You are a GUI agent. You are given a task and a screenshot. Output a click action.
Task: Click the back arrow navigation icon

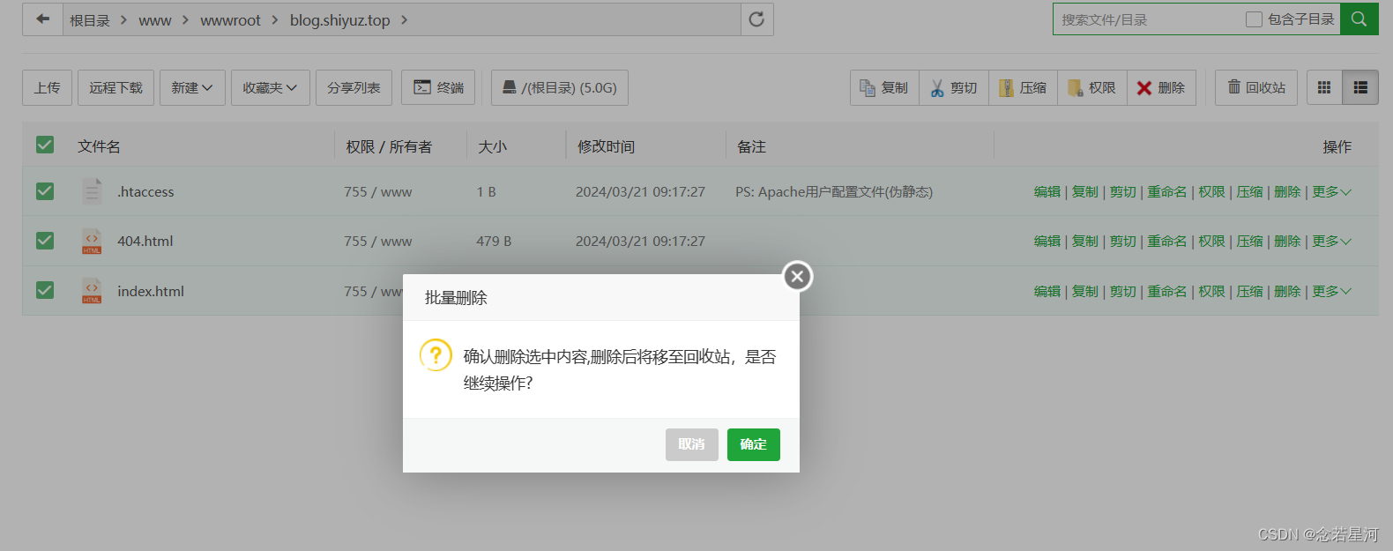coord(42,19)
